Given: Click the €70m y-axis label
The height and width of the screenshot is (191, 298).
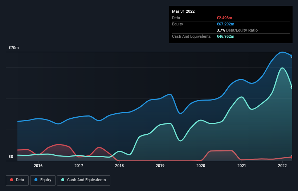Looking at the screenshot, I should coord(14,48).
